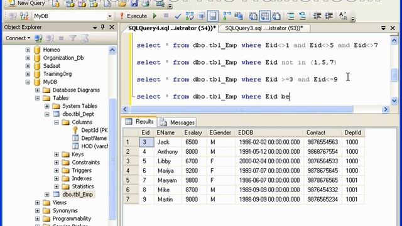Toggle auto-hide pin on Object Explorer

103,27
